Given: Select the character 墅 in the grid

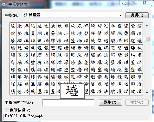Looking at the screenshot, I should click(x=73, y=77).
